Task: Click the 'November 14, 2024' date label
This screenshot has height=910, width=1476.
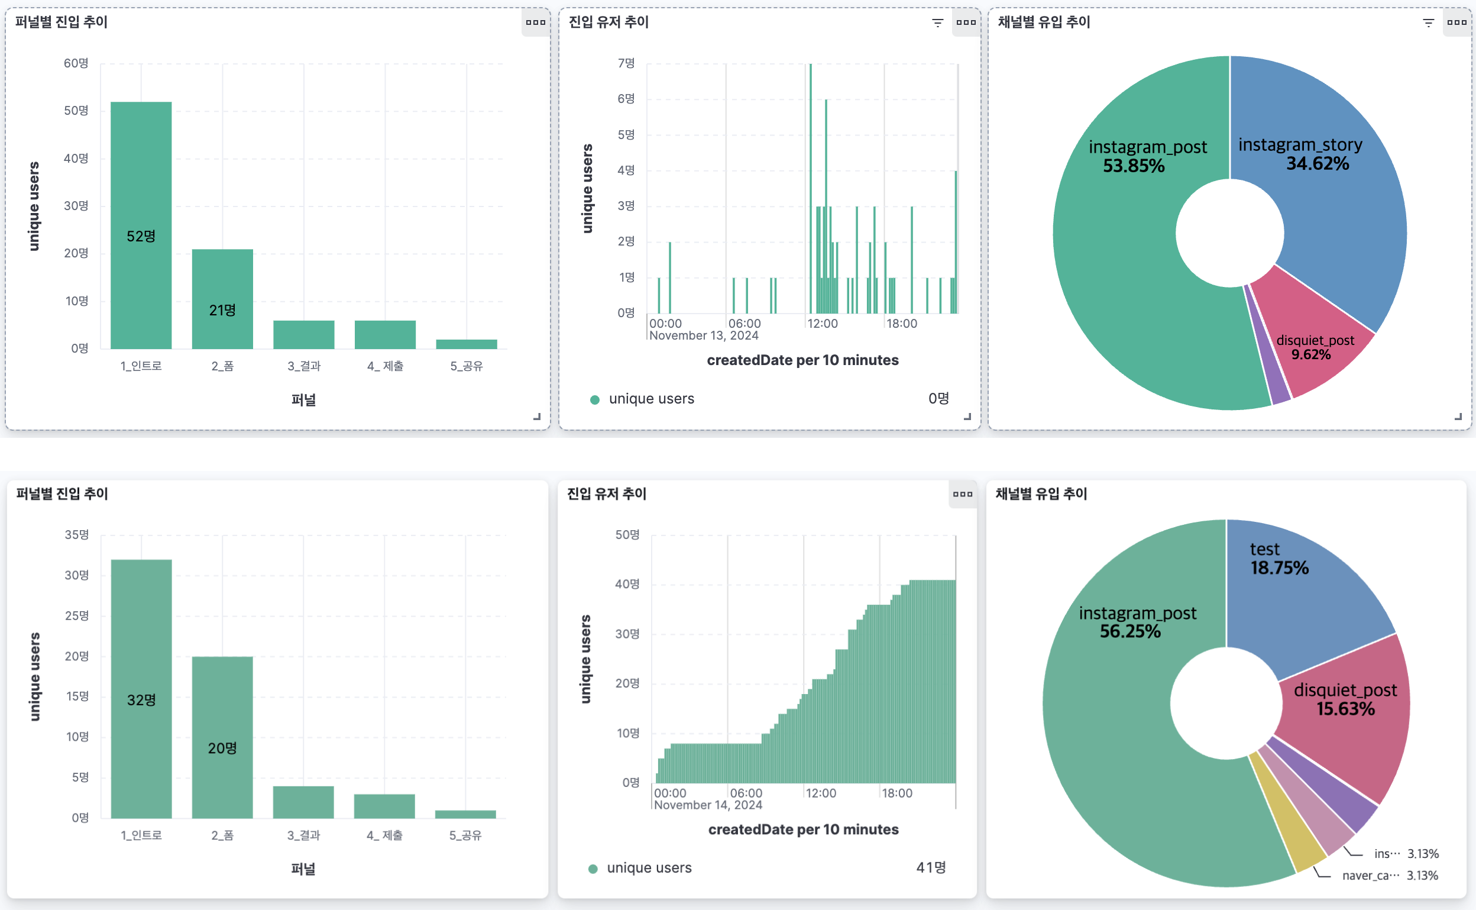Action: pos(708,805)
